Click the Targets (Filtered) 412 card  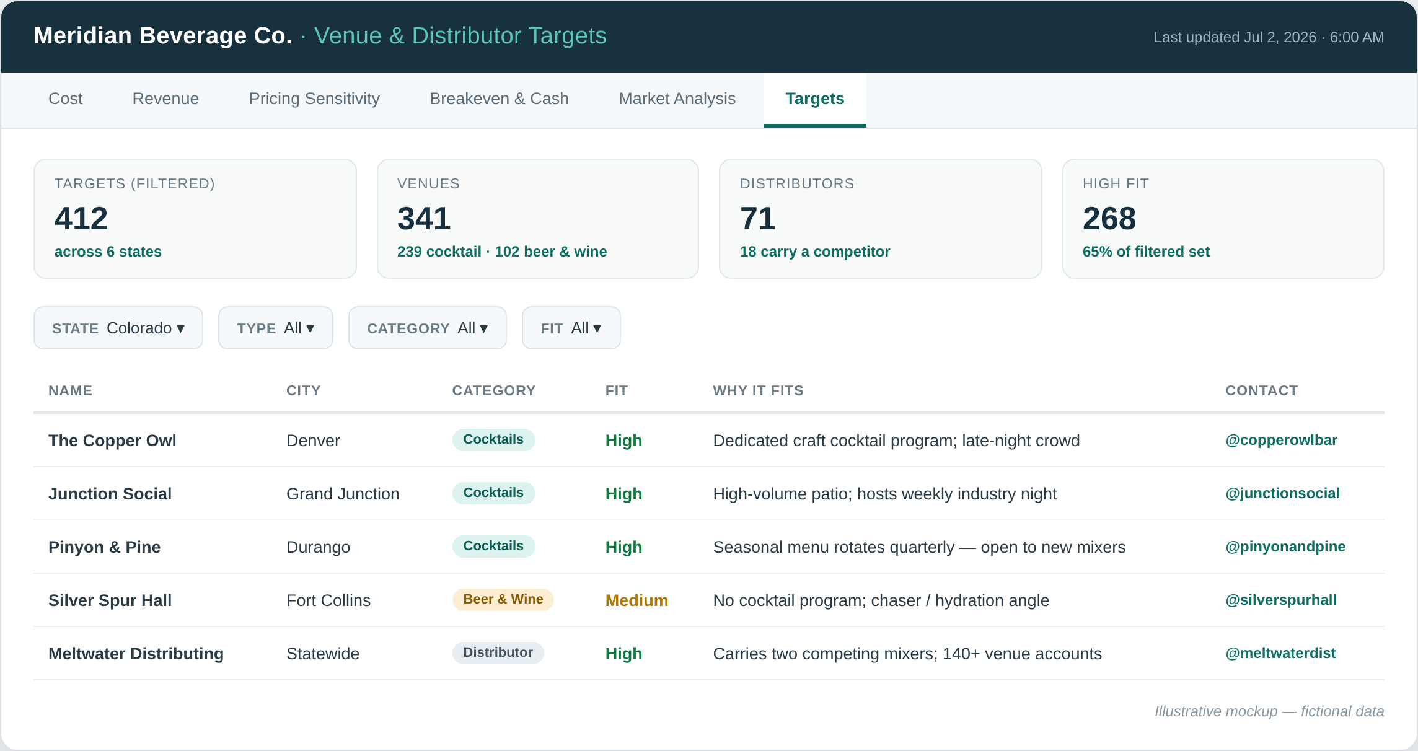click(x=195, y=219)
